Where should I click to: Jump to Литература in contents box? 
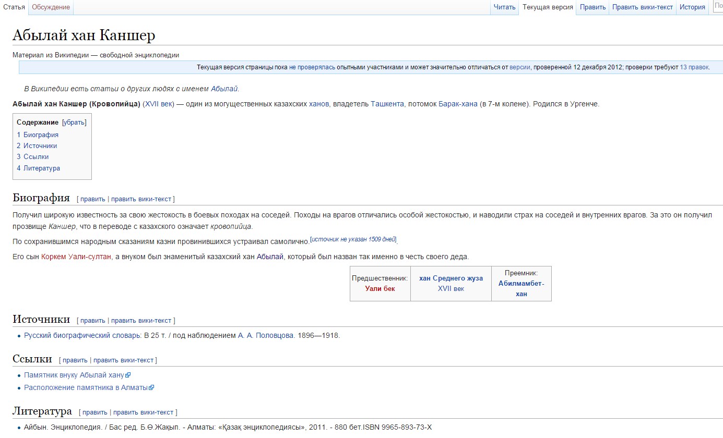tap(41, 168)
